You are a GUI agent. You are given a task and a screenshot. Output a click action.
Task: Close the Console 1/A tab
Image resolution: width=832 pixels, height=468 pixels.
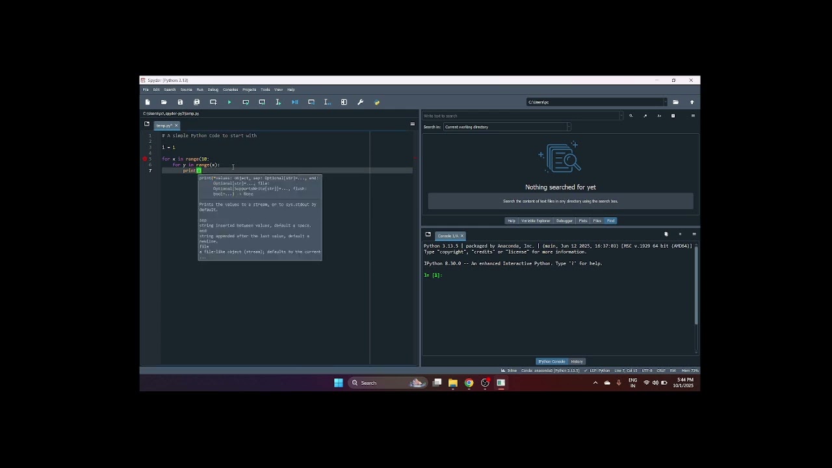point(461,235)
